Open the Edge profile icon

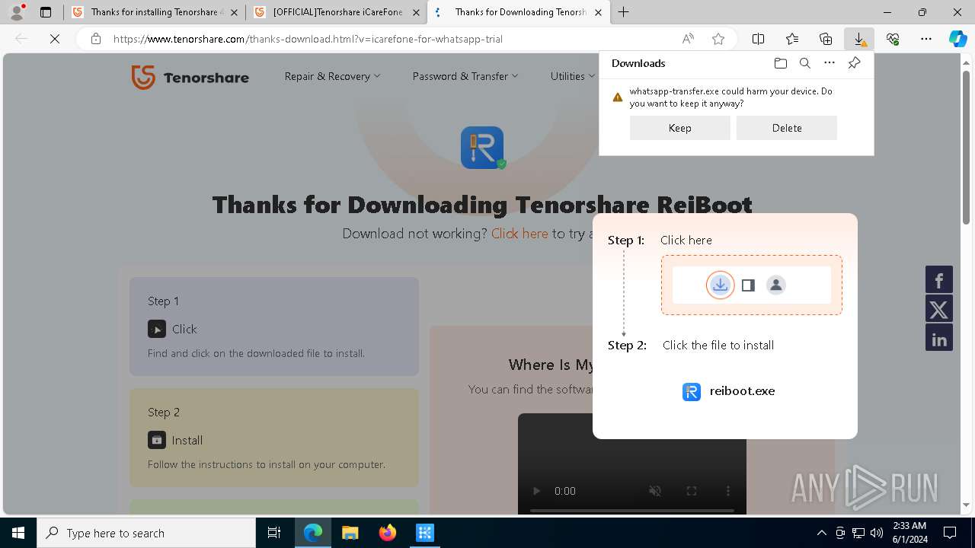coord(17,12)
